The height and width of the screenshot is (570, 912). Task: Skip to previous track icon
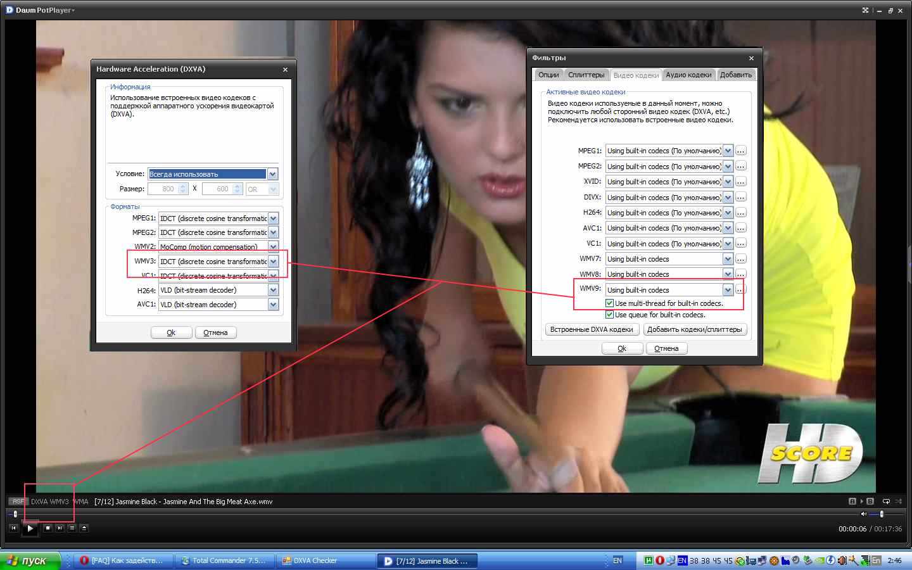tap(13, 528)
